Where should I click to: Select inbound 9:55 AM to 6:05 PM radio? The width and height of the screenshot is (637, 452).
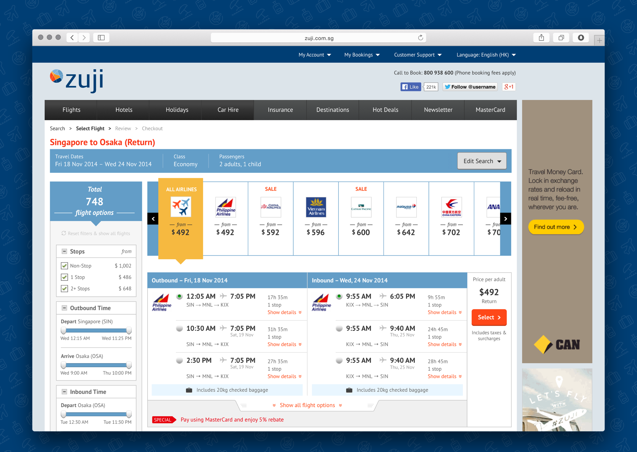[x=339, y=296]
